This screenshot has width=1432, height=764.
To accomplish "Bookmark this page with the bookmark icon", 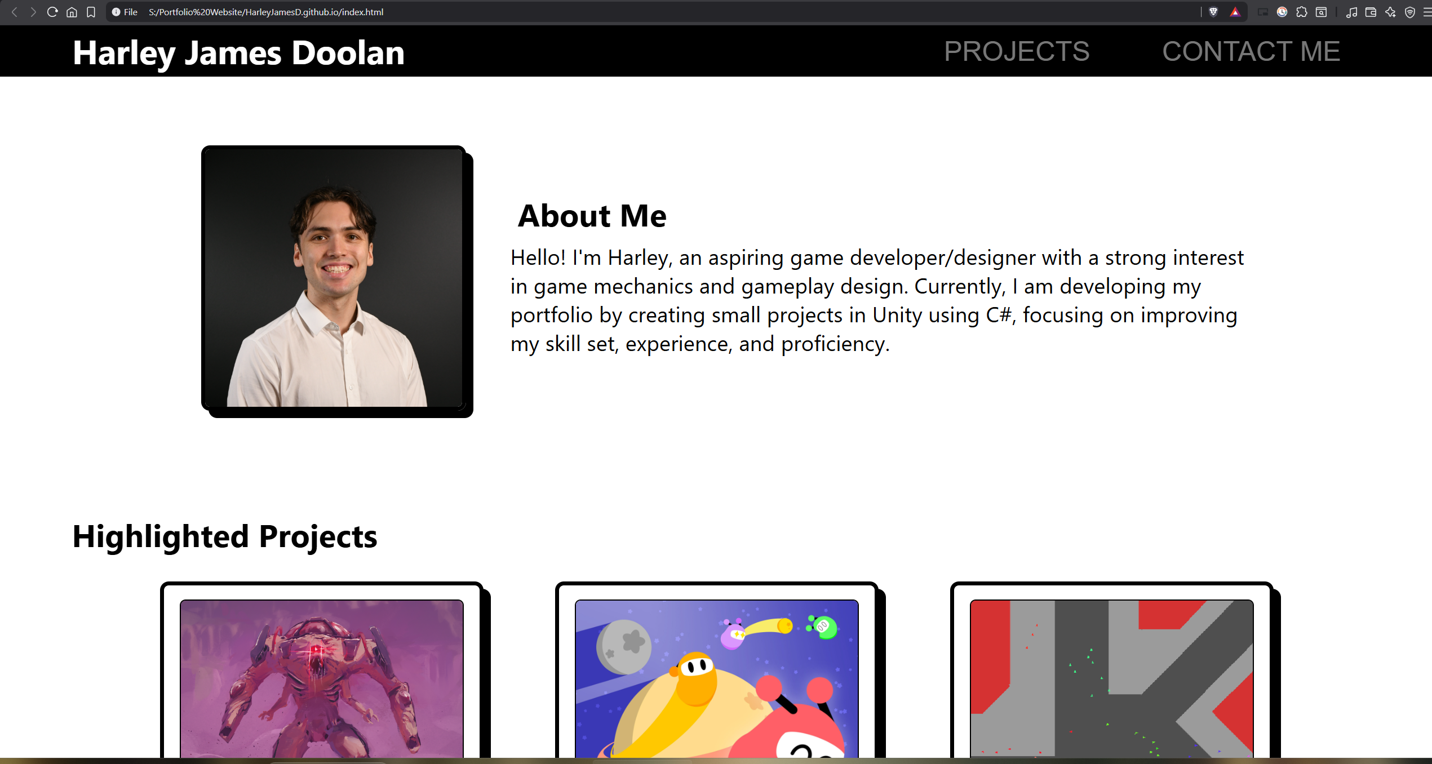I will coord(91,12).
